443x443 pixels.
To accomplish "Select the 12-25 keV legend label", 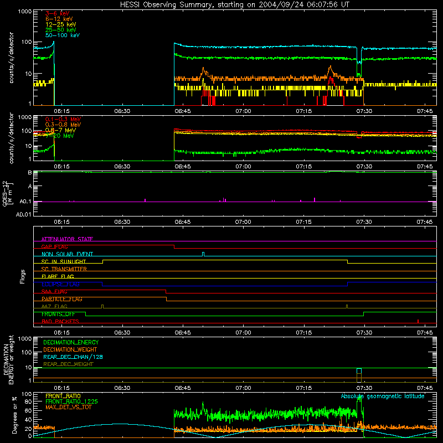I will click(61, 24).
